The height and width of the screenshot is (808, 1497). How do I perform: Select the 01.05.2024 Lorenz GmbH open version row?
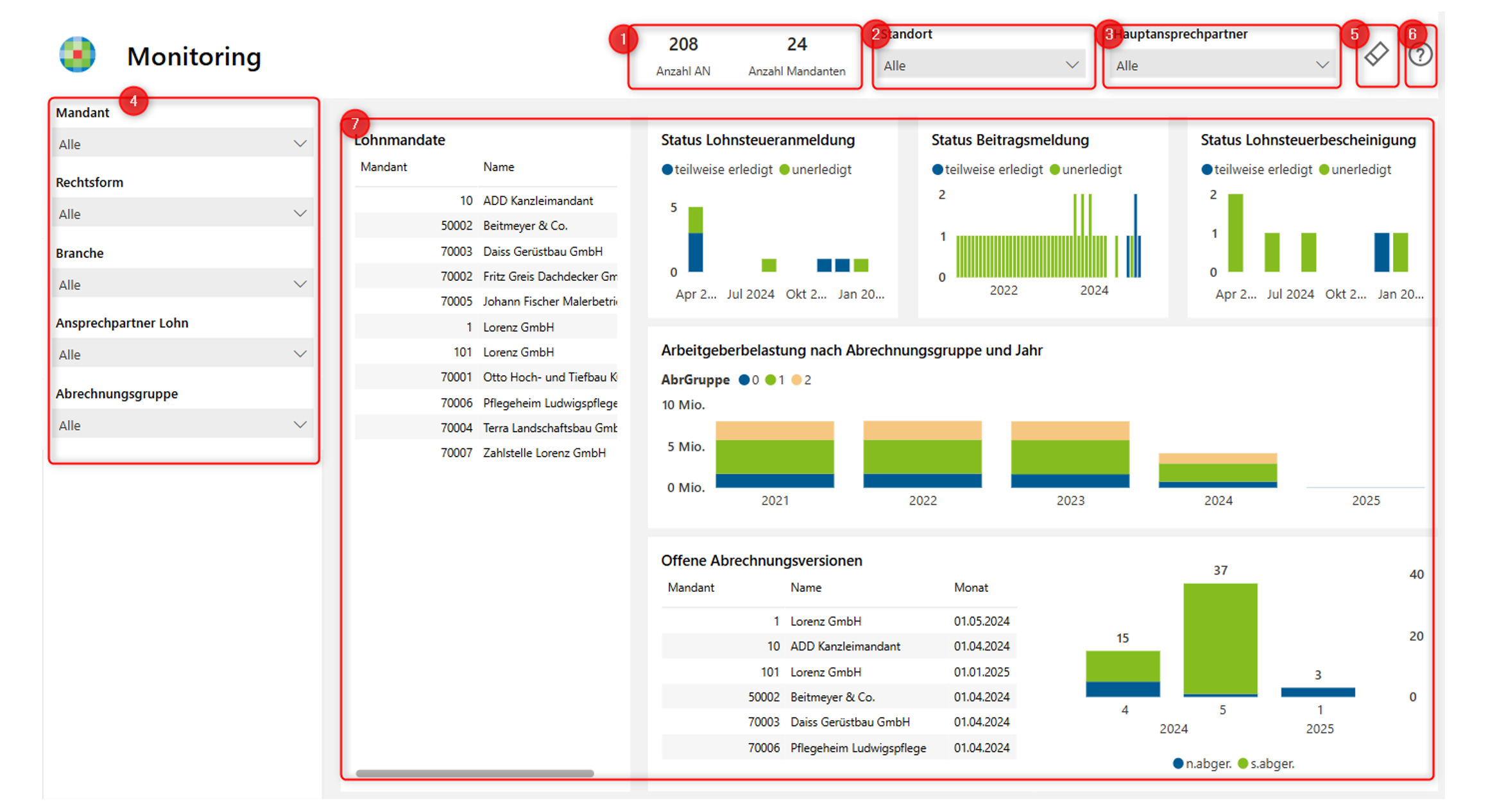[839, 621]
